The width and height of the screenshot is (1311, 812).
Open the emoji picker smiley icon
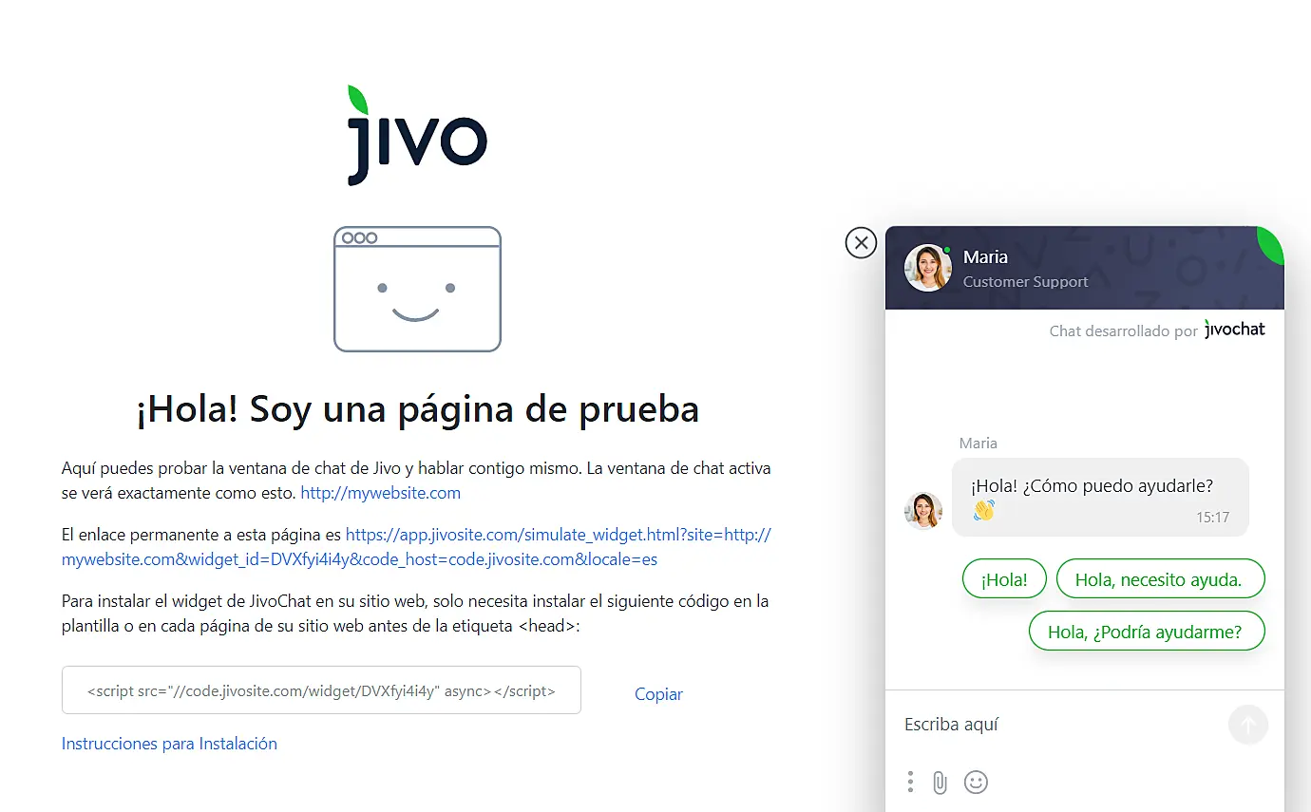(x=976, y=782)
